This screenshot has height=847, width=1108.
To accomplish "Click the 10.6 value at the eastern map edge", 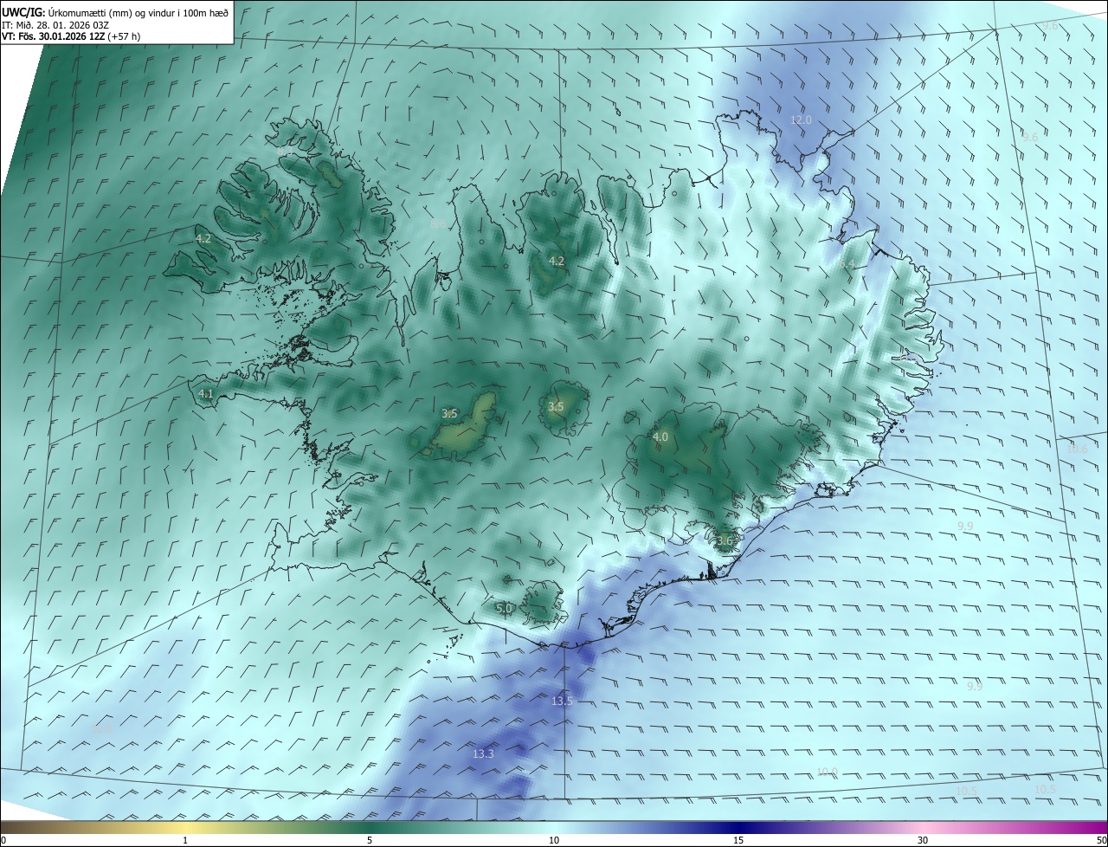I will (1077, 449).
